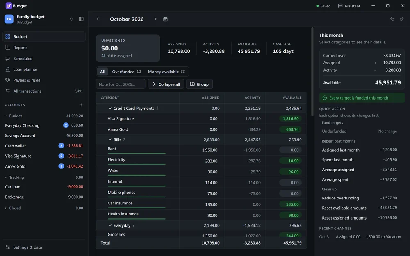Select the Overfunded filter tab
Image resolution: width=410 pixels, height=256 pixels.
(126, 72)
